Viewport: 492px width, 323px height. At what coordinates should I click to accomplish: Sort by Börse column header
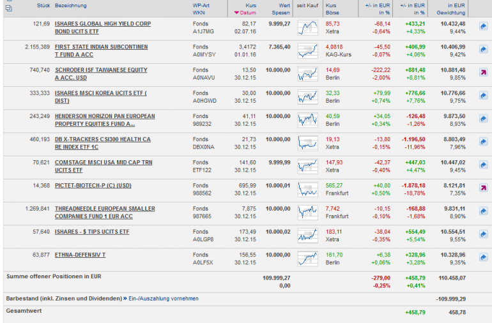pos(332,13)
